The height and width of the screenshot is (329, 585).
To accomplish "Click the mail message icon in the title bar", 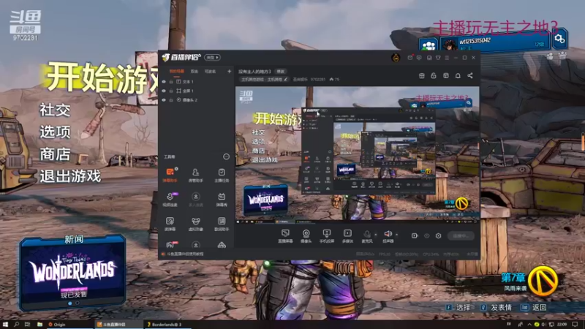I will tap(410, 58).
